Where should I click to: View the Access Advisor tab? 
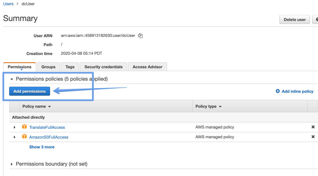(147, 67)
